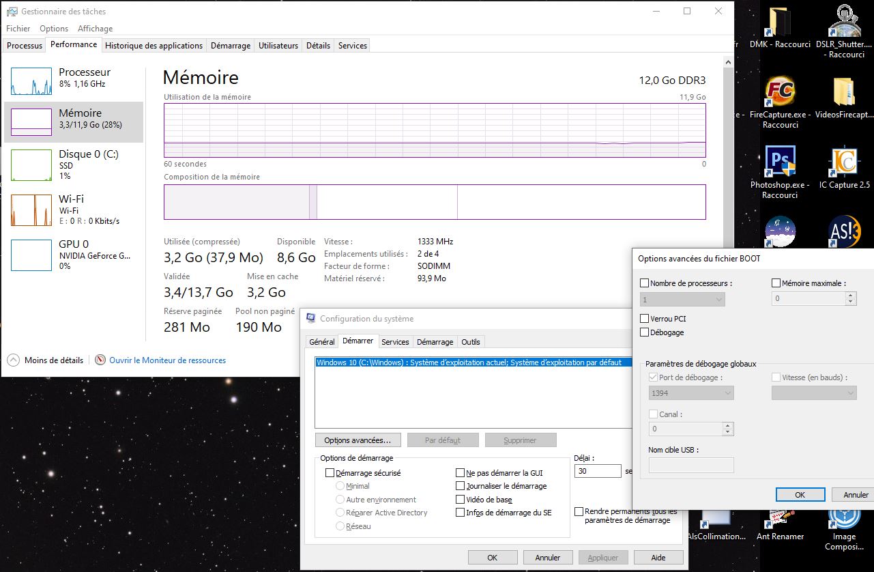
Task: Click the Options avancées... button
Action: pos(358,440)
